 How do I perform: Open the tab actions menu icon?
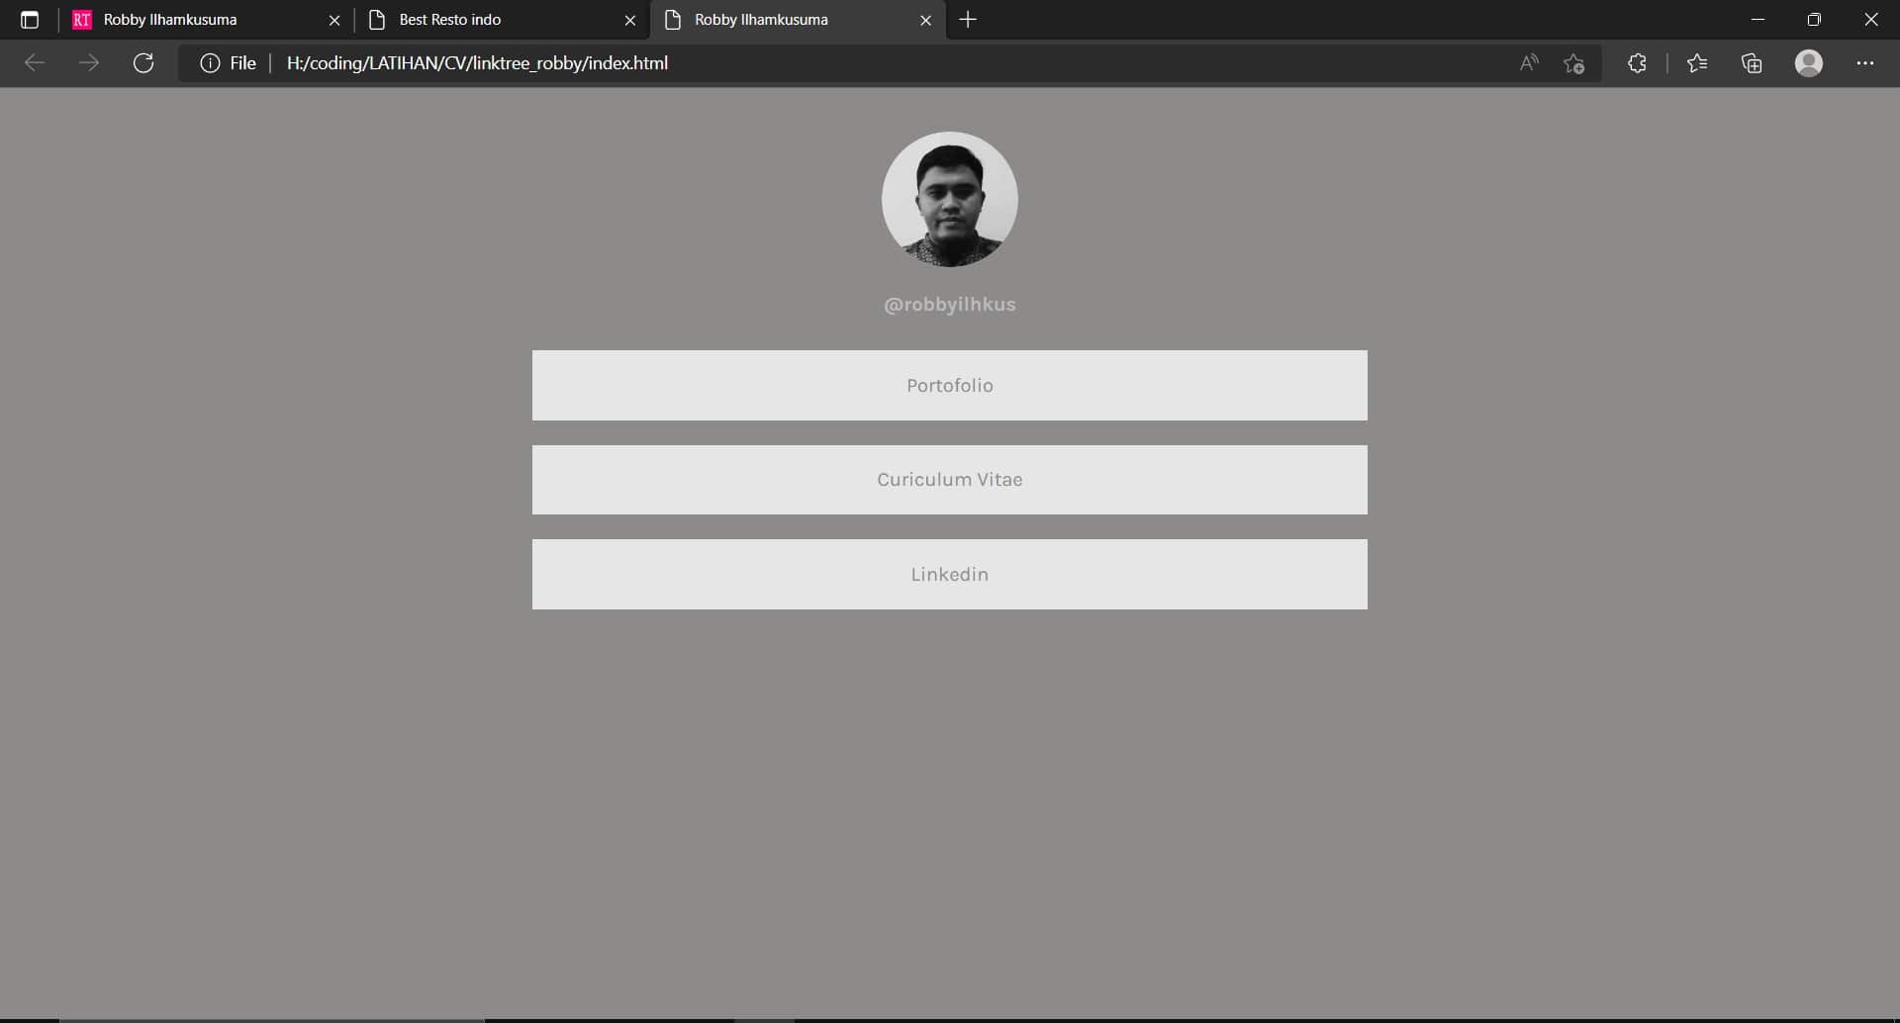30,20
